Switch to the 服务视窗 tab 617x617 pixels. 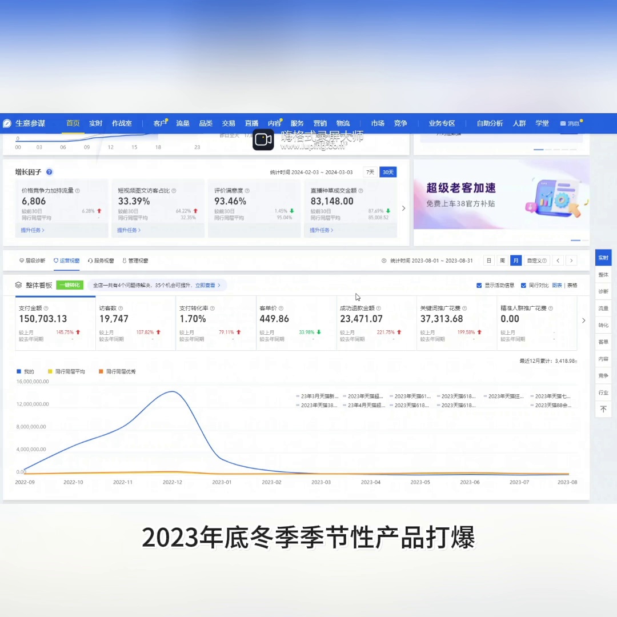pyautogui.click(x=102, y=260)
